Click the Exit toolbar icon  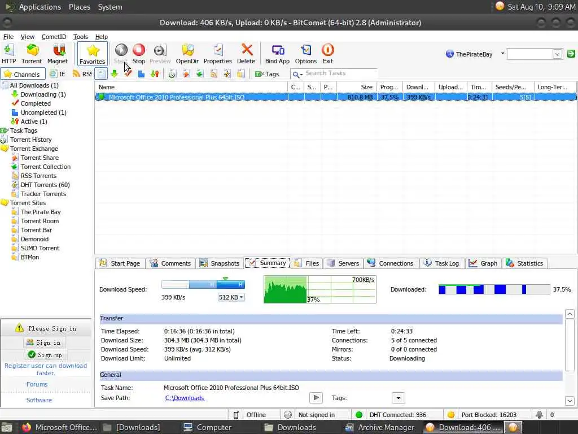[328, 54]
